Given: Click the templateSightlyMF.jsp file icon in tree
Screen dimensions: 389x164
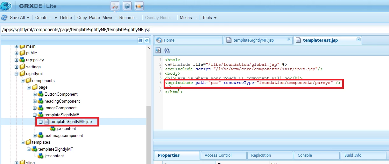Looking at the screenshot, I should coord(46,122).
